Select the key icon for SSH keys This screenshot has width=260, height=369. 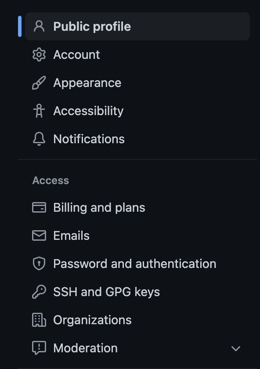coord(39,292)
